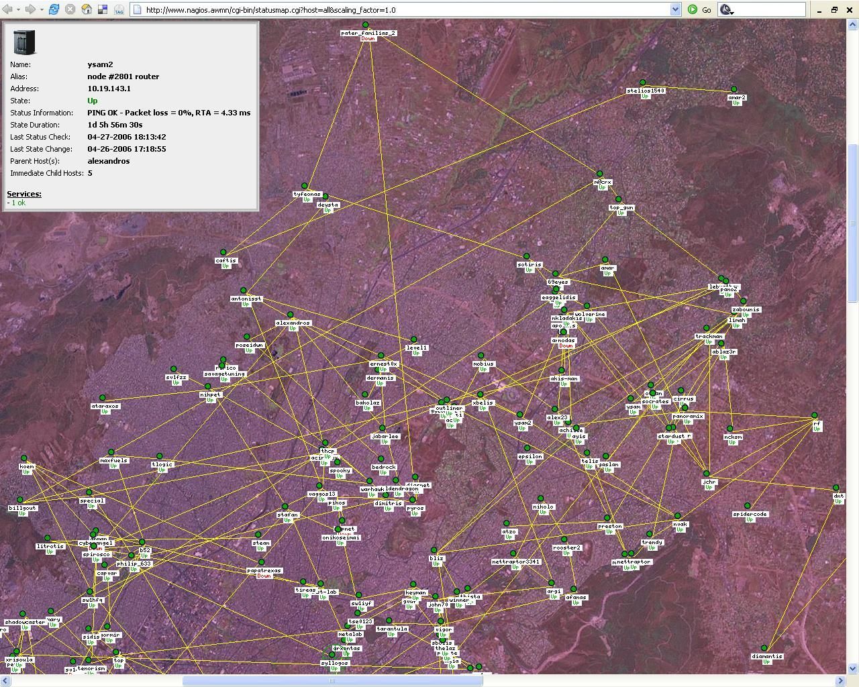
Task: Select the billgout node marker
Action: coord(20,500)
